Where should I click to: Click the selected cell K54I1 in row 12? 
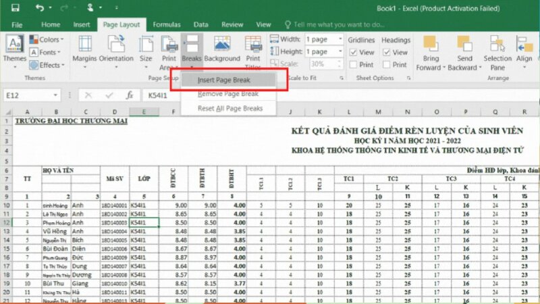click(x=144, y=223)
